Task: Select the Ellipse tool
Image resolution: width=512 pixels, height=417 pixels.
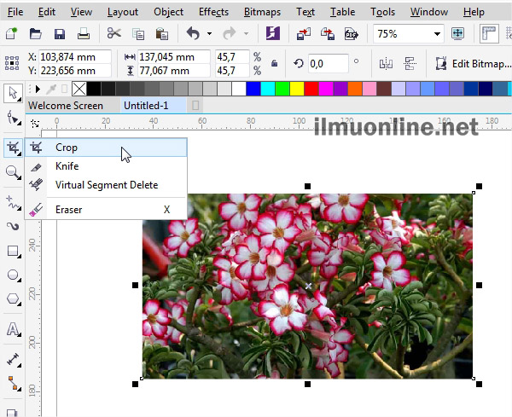Action: click(13, 275)
